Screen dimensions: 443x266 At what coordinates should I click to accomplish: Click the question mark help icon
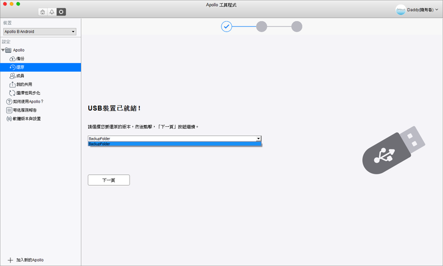9,101
